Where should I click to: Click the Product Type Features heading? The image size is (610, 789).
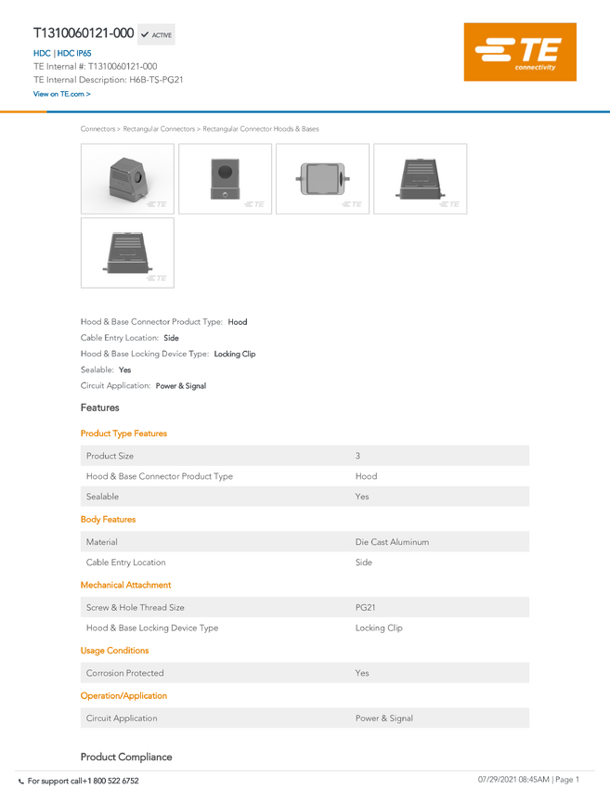click(x=123, y=433)
